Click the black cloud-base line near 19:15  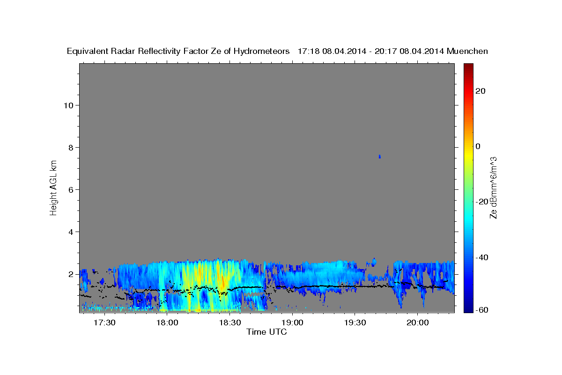(324, 286)
